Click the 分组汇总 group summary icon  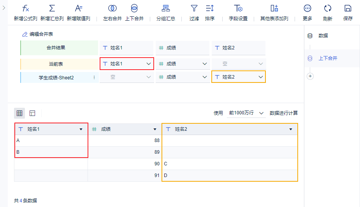[x=166, y=9]
